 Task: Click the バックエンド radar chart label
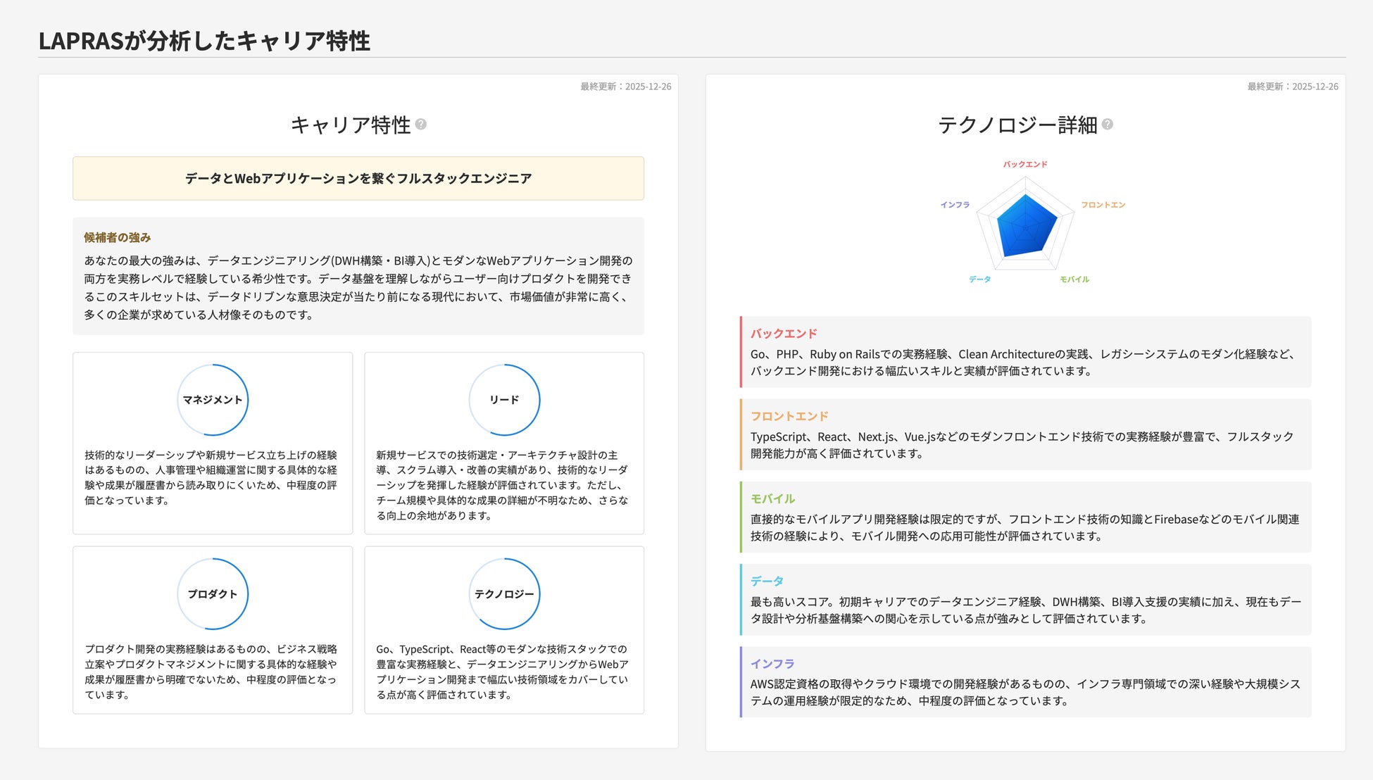pos(1025,164)
